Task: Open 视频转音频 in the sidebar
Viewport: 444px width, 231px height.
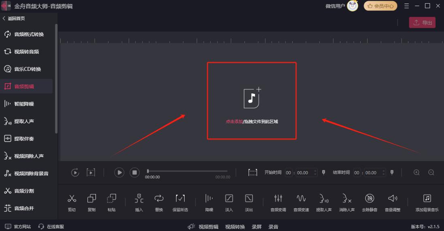Action: click(26, 51)
